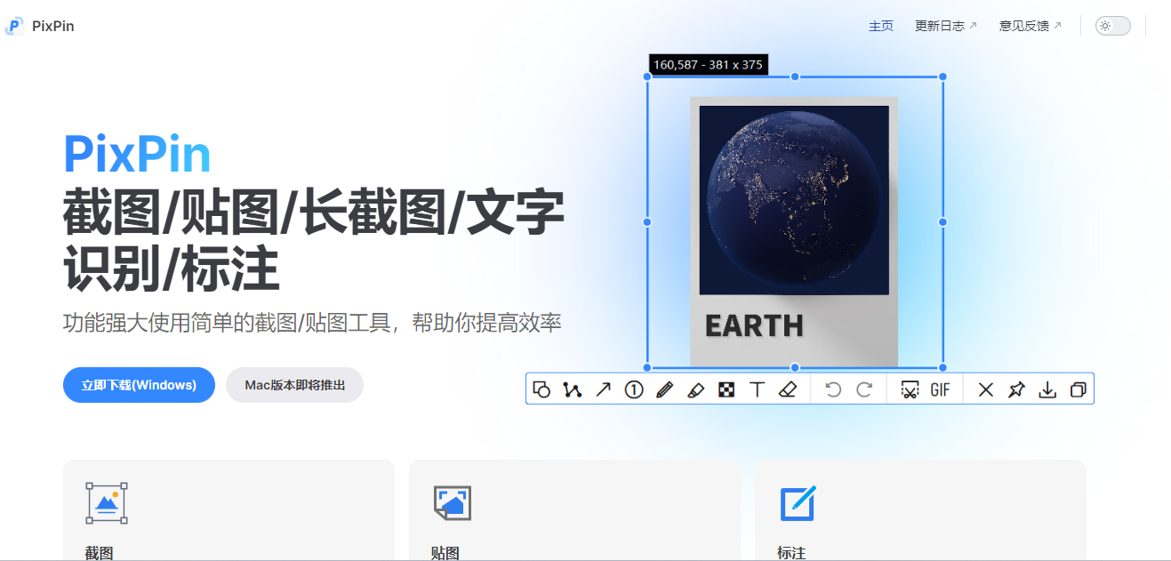Start a long scrolling screenshot

(910, 389)
